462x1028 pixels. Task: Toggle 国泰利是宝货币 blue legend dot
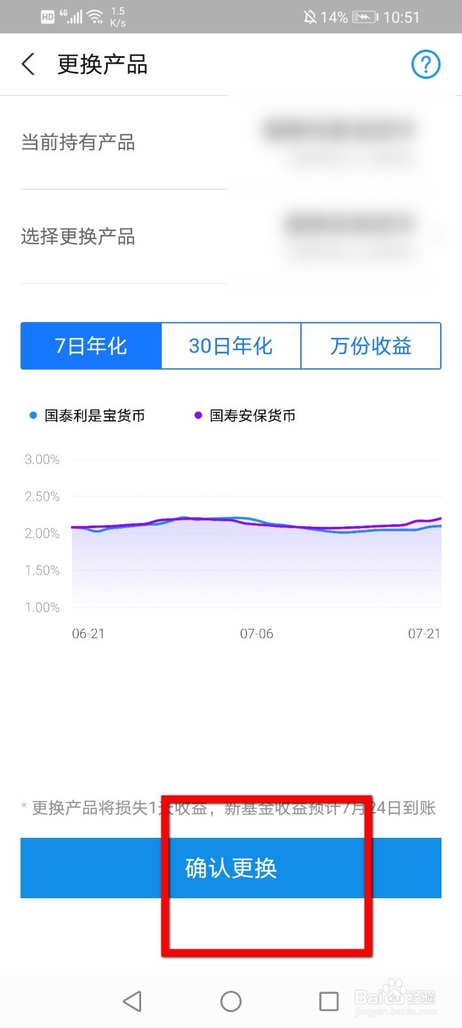coord(33,416)
